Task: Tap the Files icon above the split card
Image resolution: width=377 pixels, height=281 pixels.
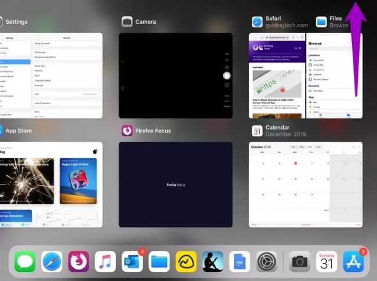Action: 321,22
